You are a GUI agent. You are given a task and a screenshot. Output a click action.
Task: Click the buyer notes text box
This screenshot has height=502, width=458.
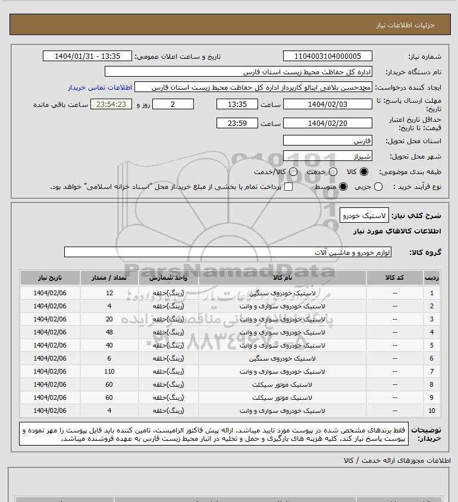click(214, 434)
